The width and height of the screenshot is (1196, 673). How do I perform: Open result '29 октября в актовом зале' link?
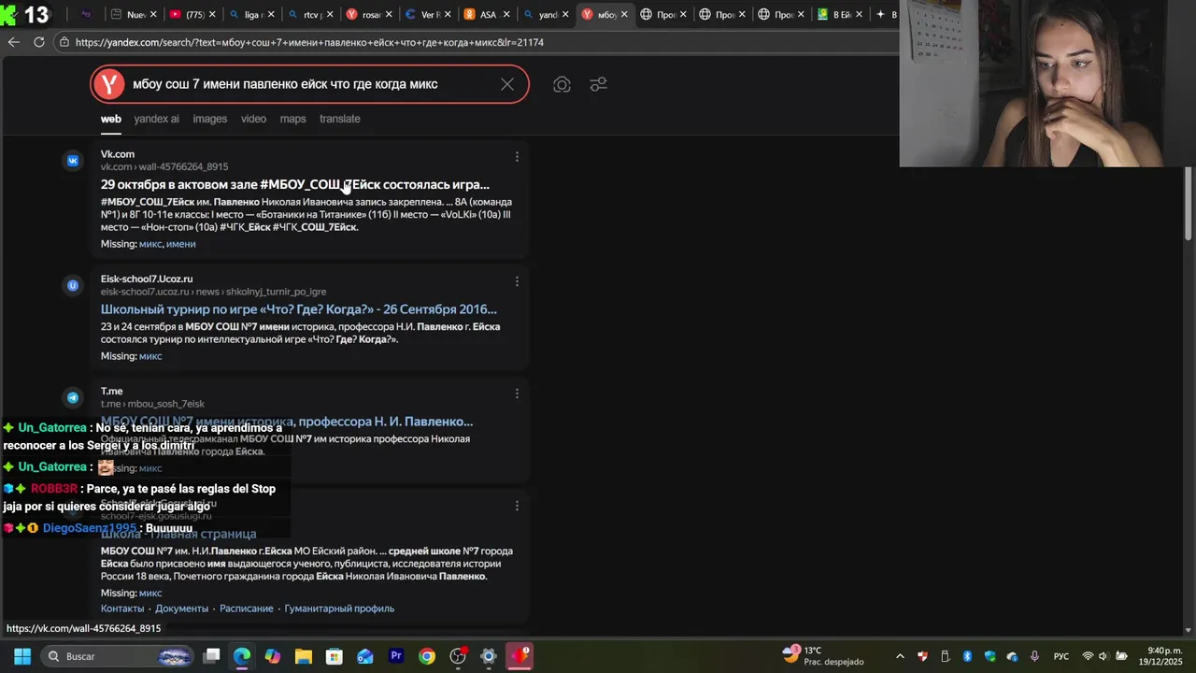click(x=295, y=184)
